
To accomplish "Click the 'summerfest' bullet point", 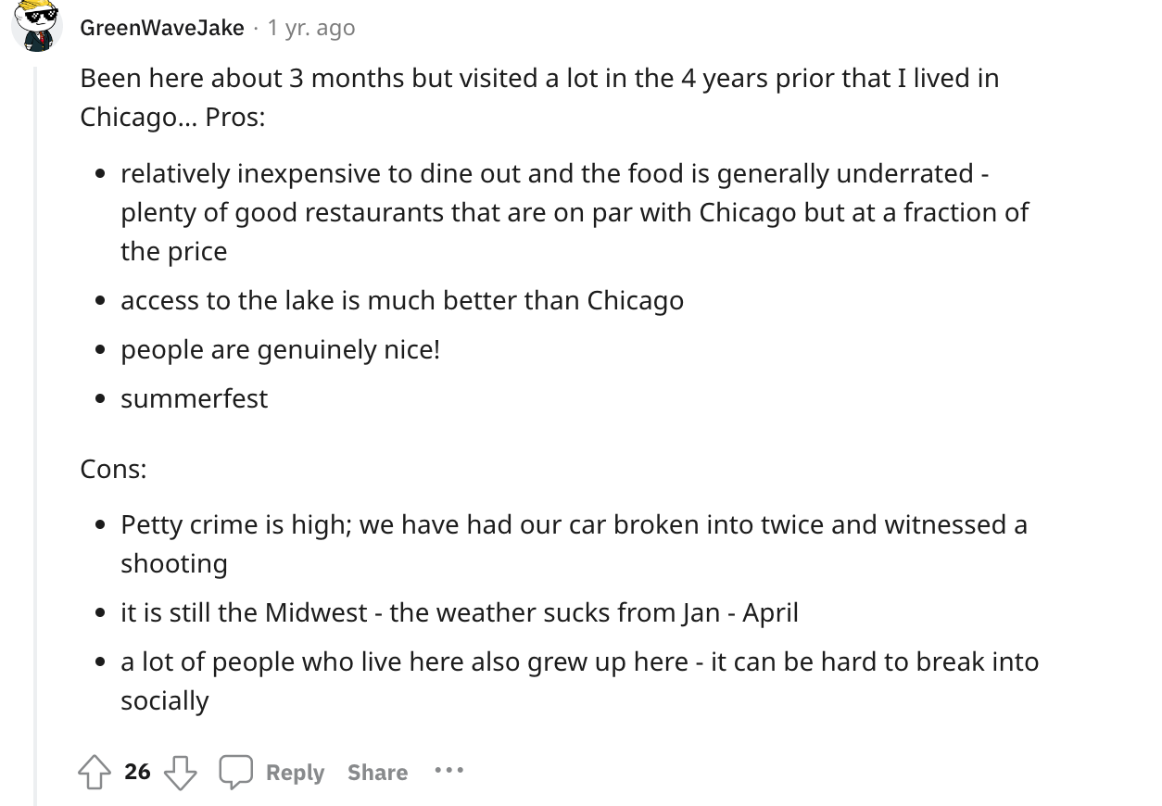I will 194,398.
